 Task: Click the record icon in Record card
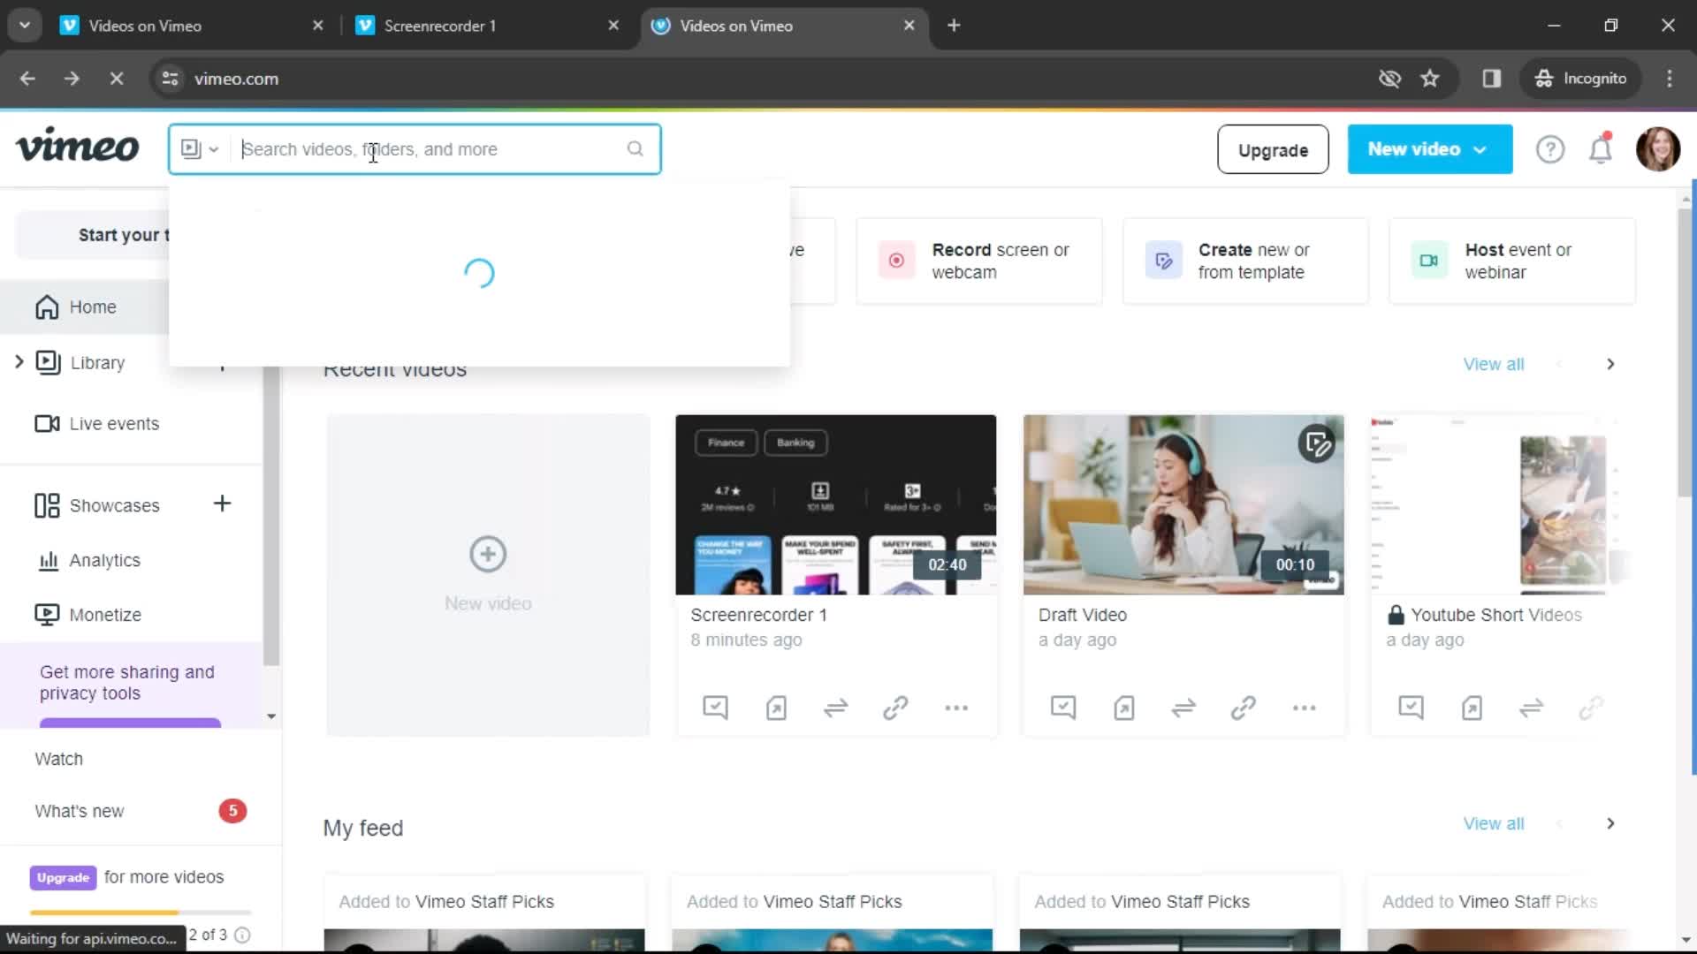point(896,261)
